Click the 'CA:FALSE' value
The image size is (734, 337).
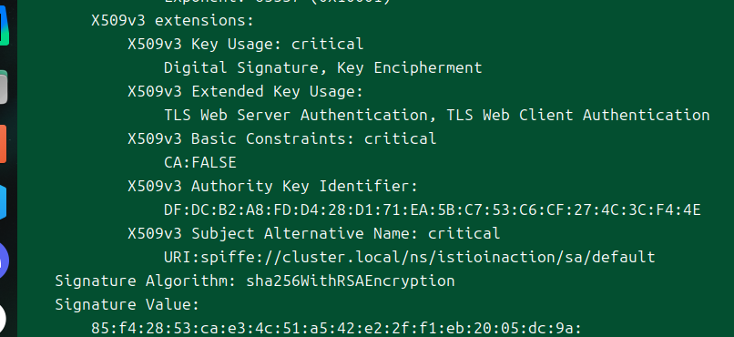(200, 162)
